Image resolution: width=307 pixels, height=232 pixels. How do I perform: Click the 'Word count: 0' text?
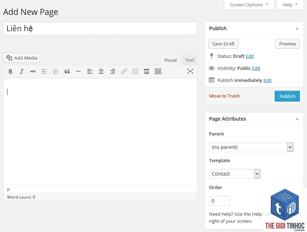21,197
